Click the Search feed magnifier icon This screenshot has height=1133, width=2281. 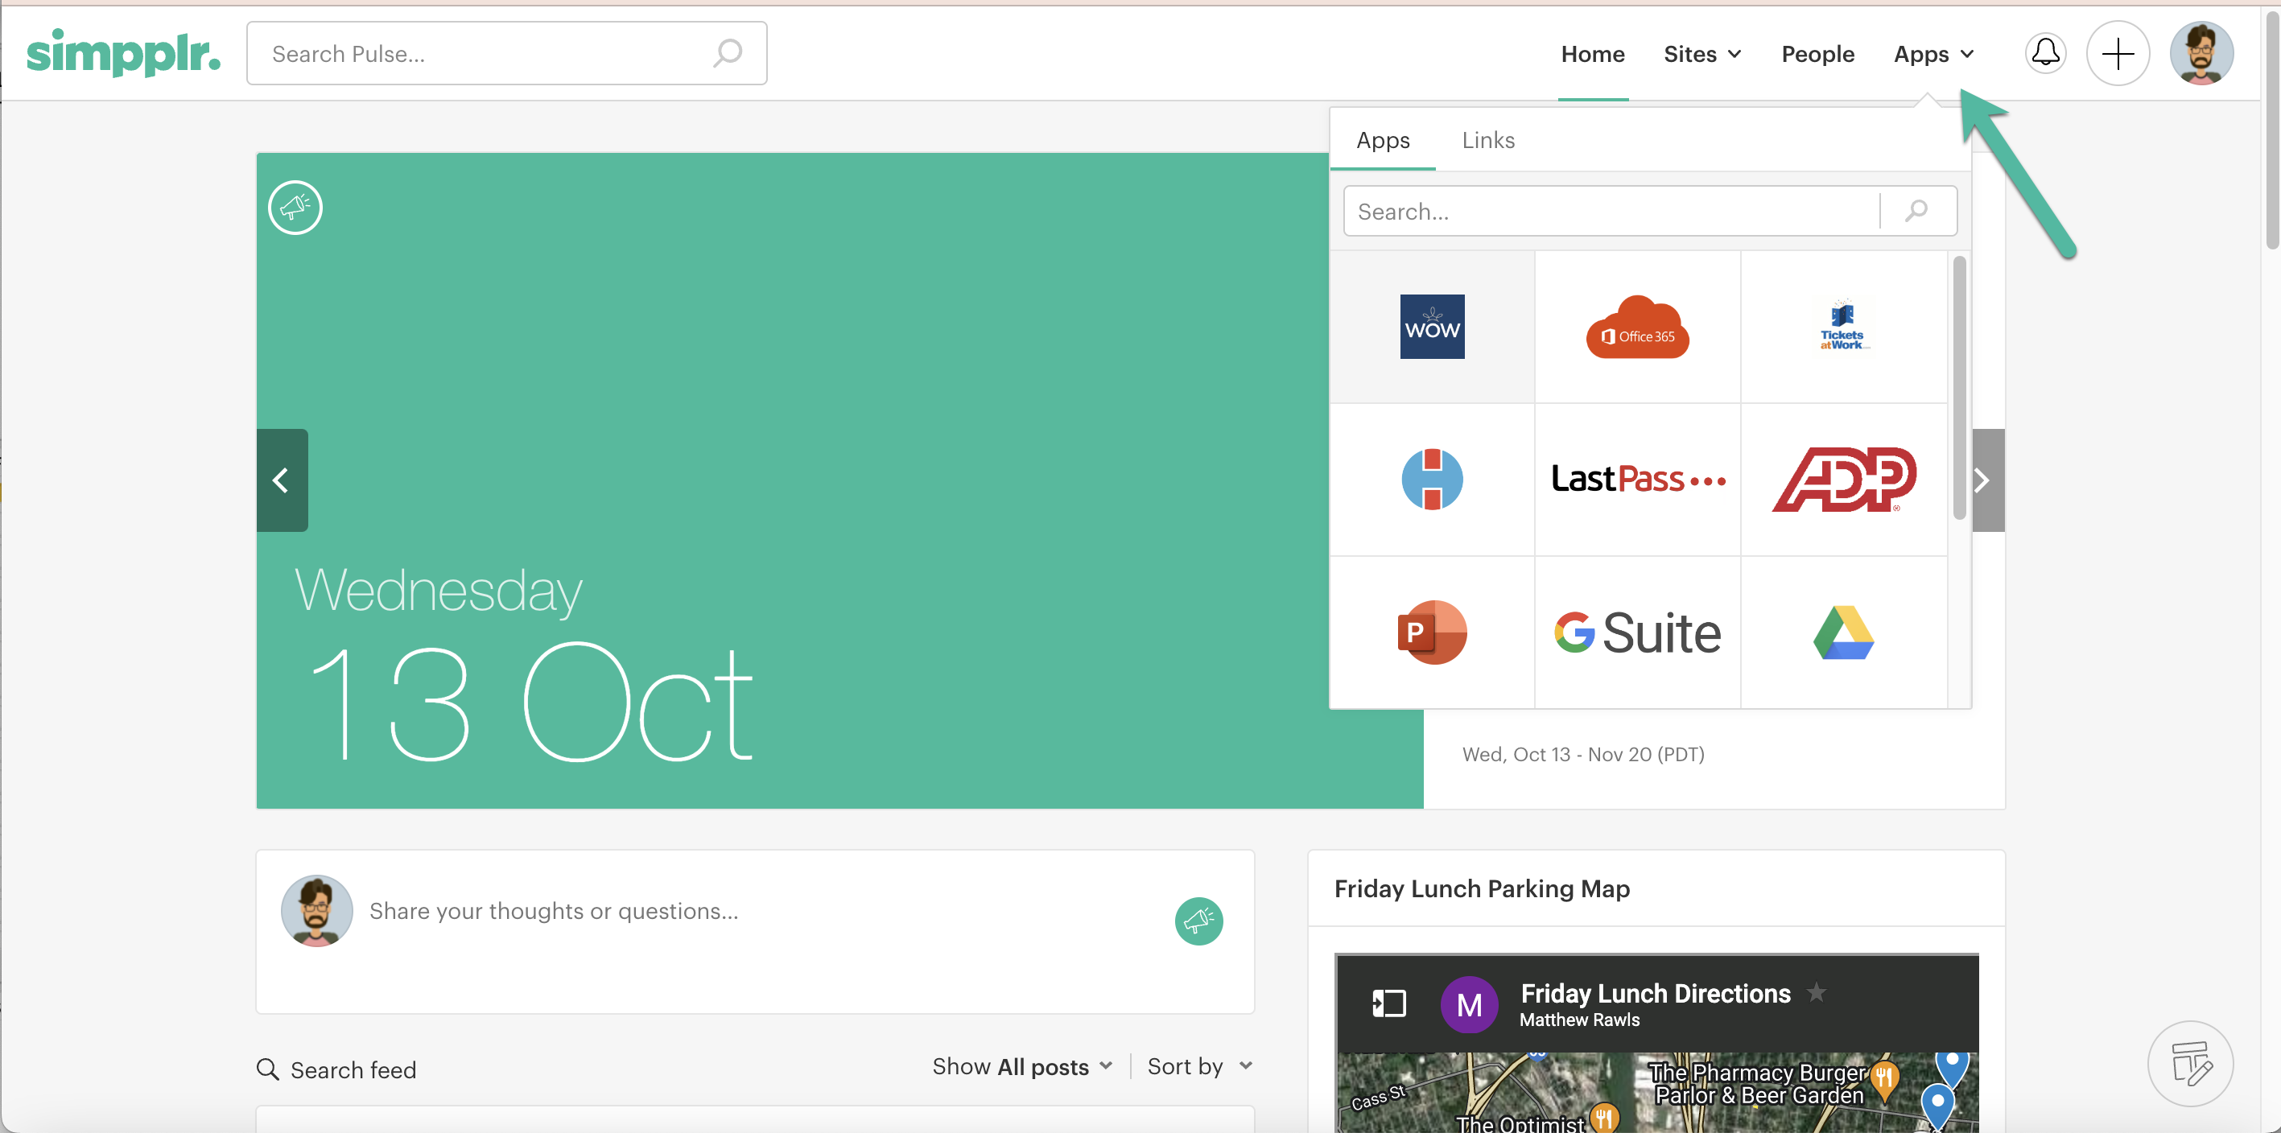pos(267,1069)
